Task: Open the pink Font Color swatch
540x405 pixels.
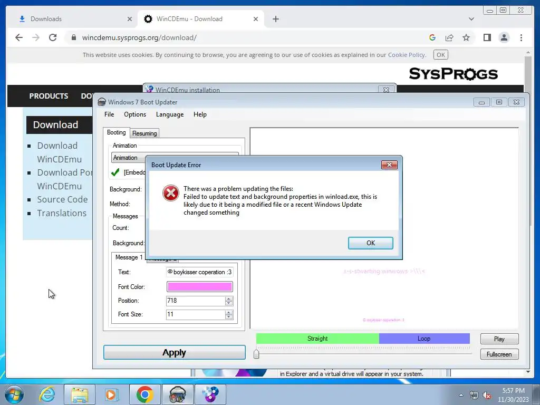Action: click(199, 286)
